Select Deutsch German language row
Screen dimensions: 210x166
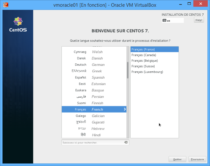[94, 65]
